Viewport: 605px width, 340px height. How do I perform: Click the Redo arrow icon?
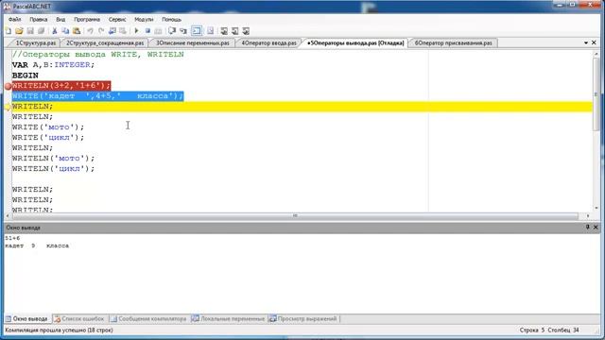click(x=101, y=31)
